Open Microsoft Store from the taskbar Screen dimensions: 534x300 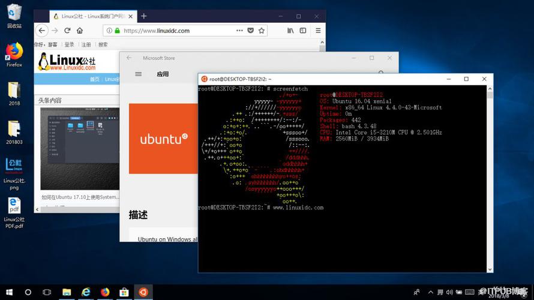tap(124, 292)
